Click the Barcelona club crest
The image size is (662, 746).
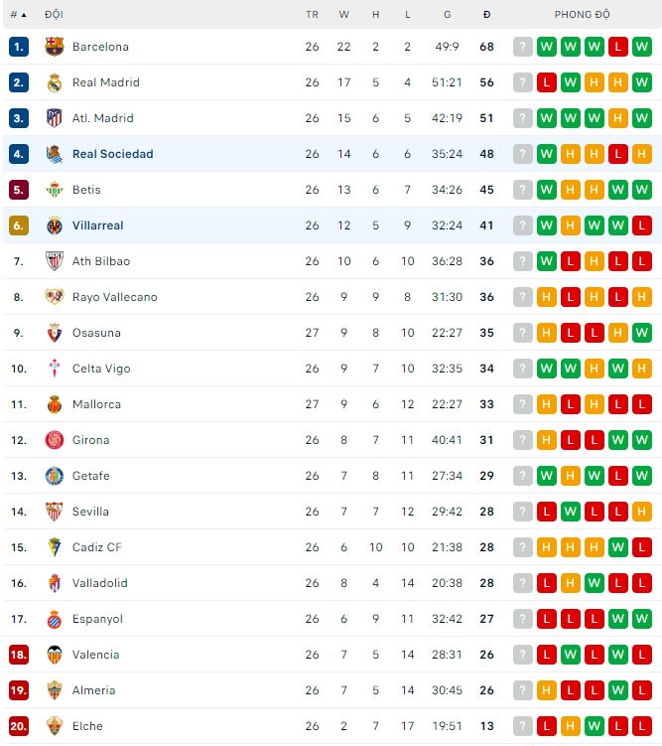click(x=55, y=47)
